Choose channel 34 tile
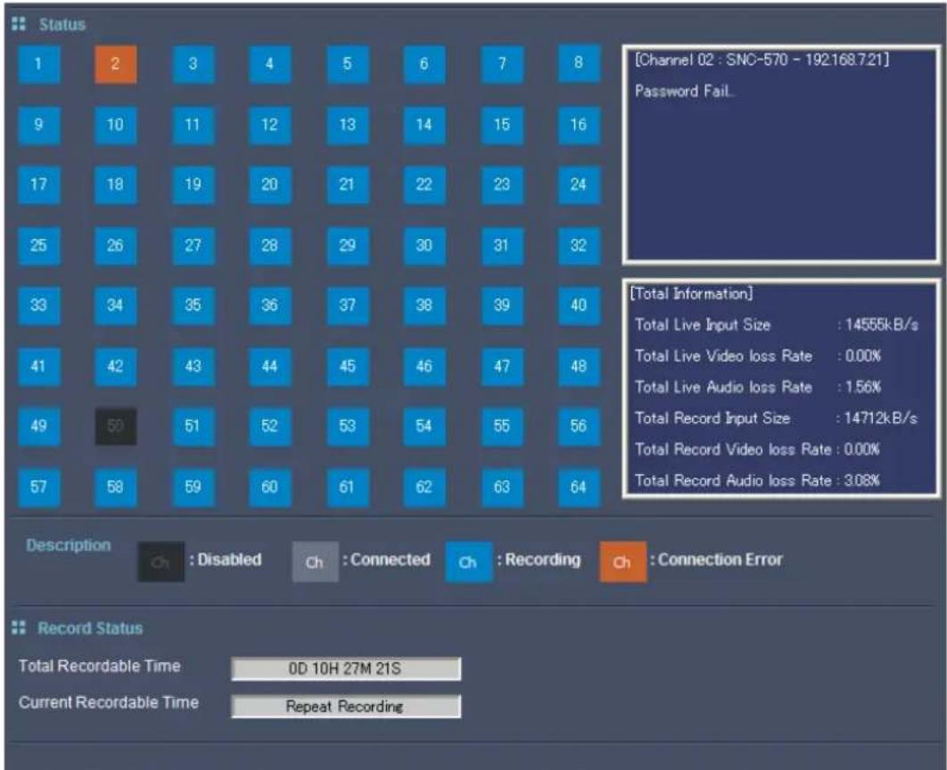Image resolution: width=947 pixels, height=770 pixels. point(115,306)
